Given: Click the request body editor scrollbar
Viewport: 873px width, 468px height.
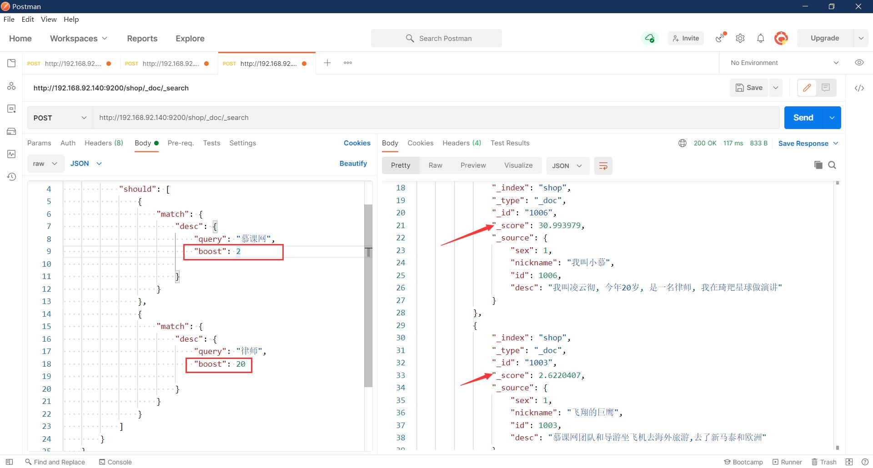Looking at the screenshot, I should 368,295.
